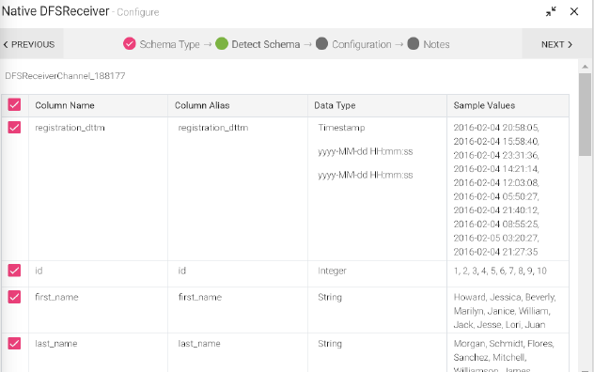The height and width of the screenshot is (372, 594).
Task: Click the vertical scrollbar thumb
Action: (585, 115)
